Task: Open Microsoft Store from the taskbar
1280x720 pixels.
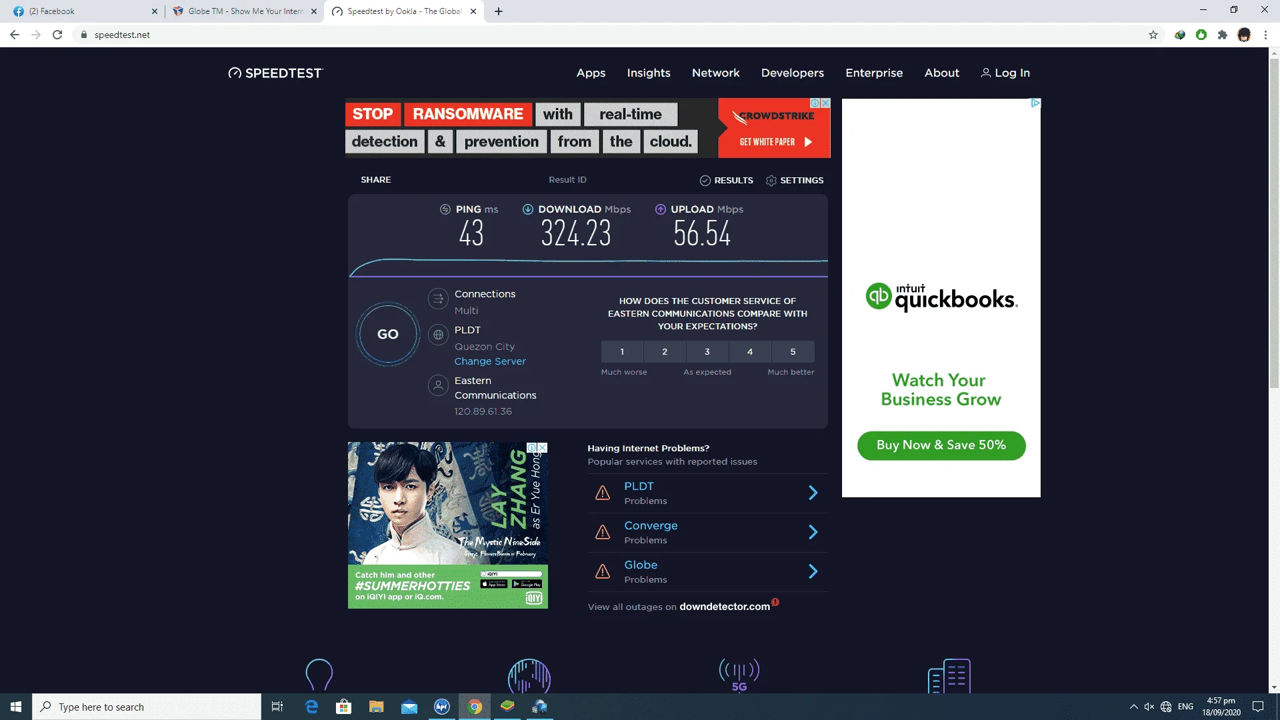Action: pos(344,707)
